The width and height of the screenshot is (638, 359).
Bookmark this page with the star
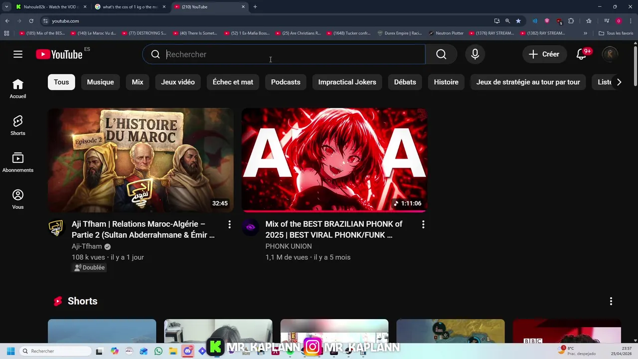518,21
